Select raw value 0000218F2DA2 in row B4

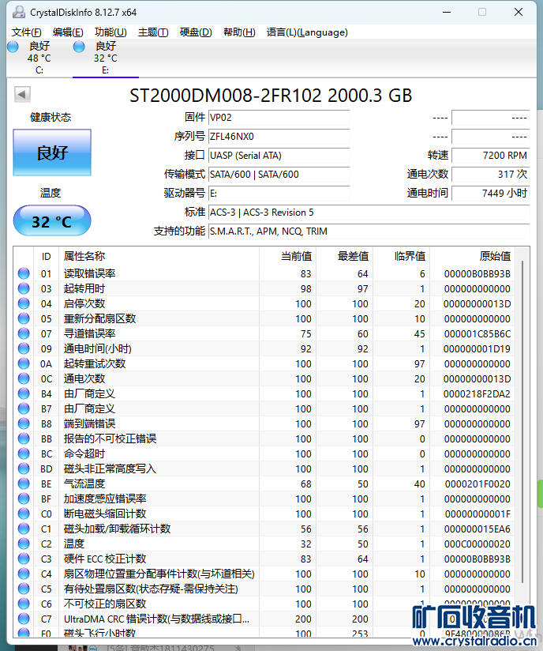point(477,393)
